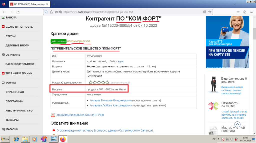The height and width of the screenshot is (143, 256).
Task: Show site security padlock info
Action: pyautogui.click(x=51, y=12)
